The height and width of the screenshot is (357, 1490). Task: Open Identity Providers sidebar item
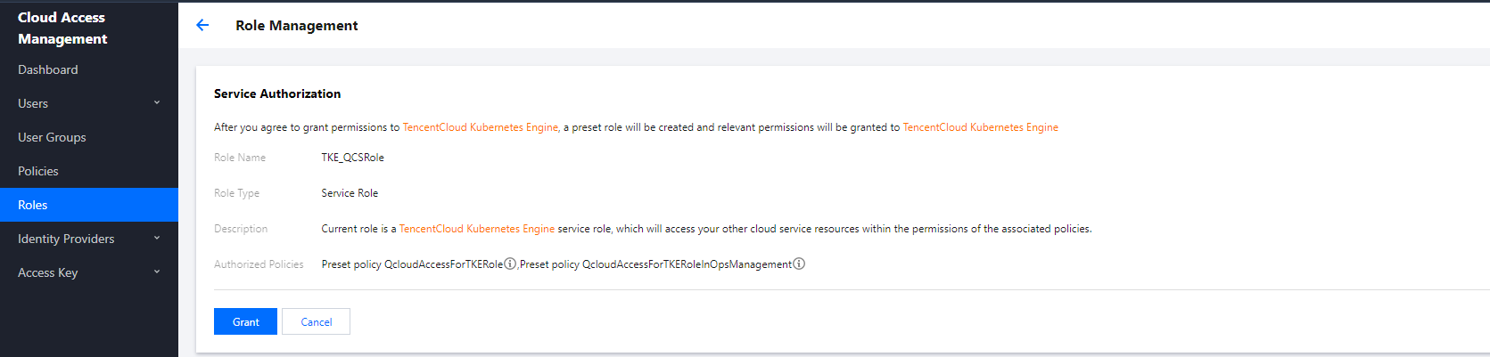[x=66, y=239]
